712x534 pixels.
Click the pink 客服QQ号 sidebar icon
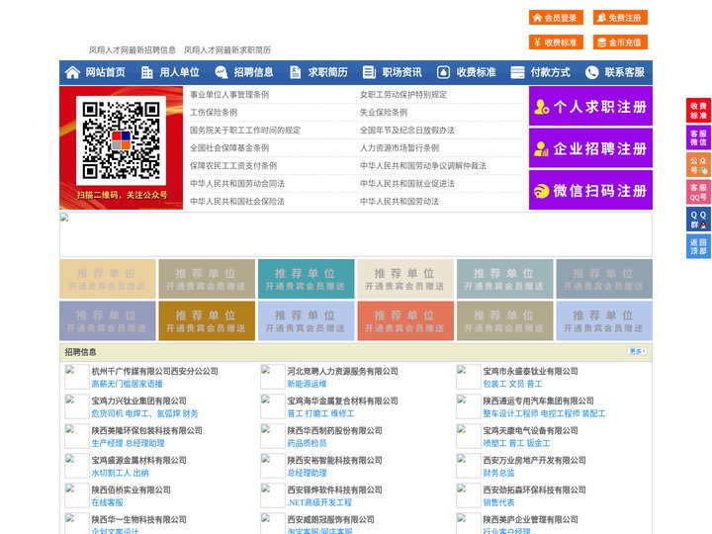pyautogui.click(x=698, y=192)
